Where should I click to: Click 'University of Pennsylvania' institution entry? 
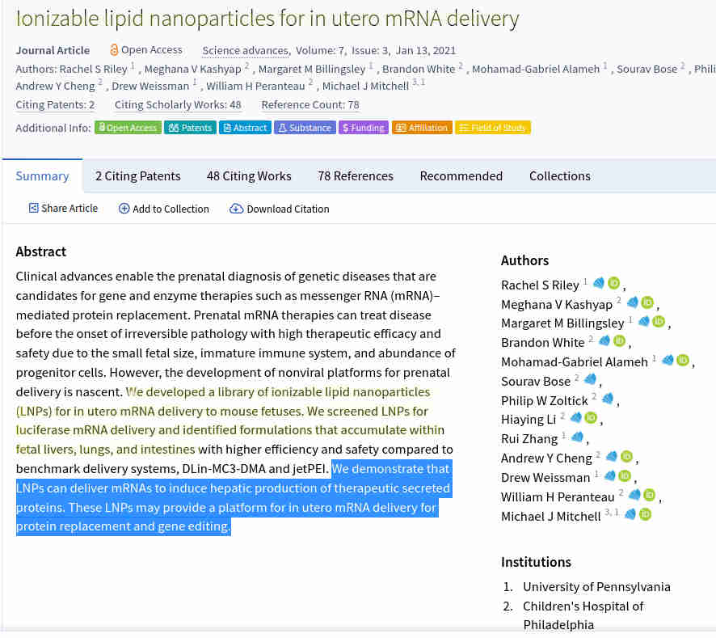(x=596, y=586)
